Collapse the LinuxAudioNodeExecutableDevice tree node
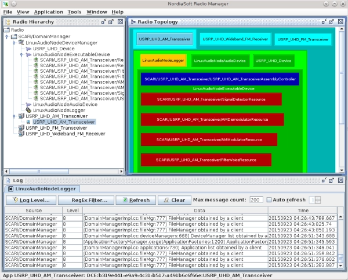Screen dimensions: 348x280 tap(21, 54)
